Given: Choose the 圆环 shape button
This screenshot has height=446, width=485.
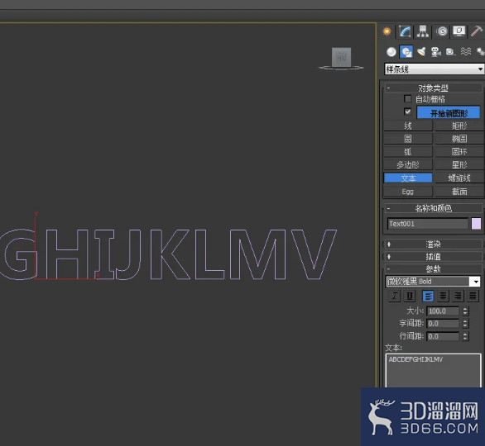Looking at the screenshot, I should [459, 152].
